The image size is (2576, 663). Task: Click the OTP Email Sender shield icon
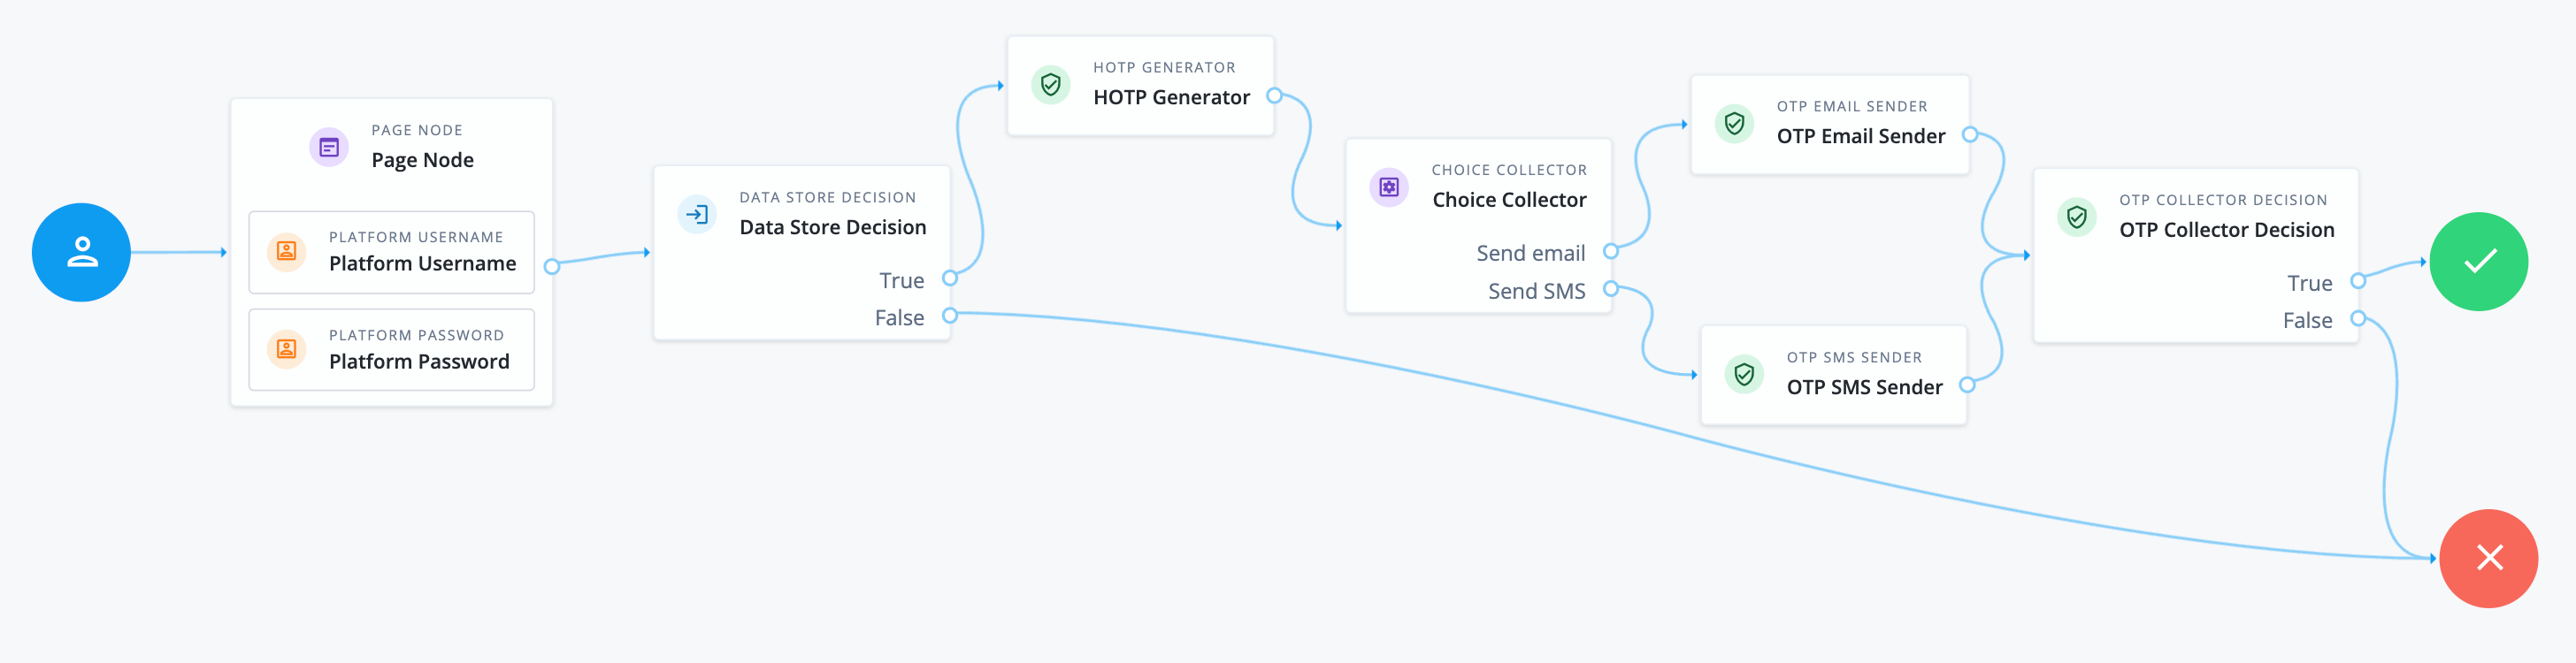coord(1734,123)
